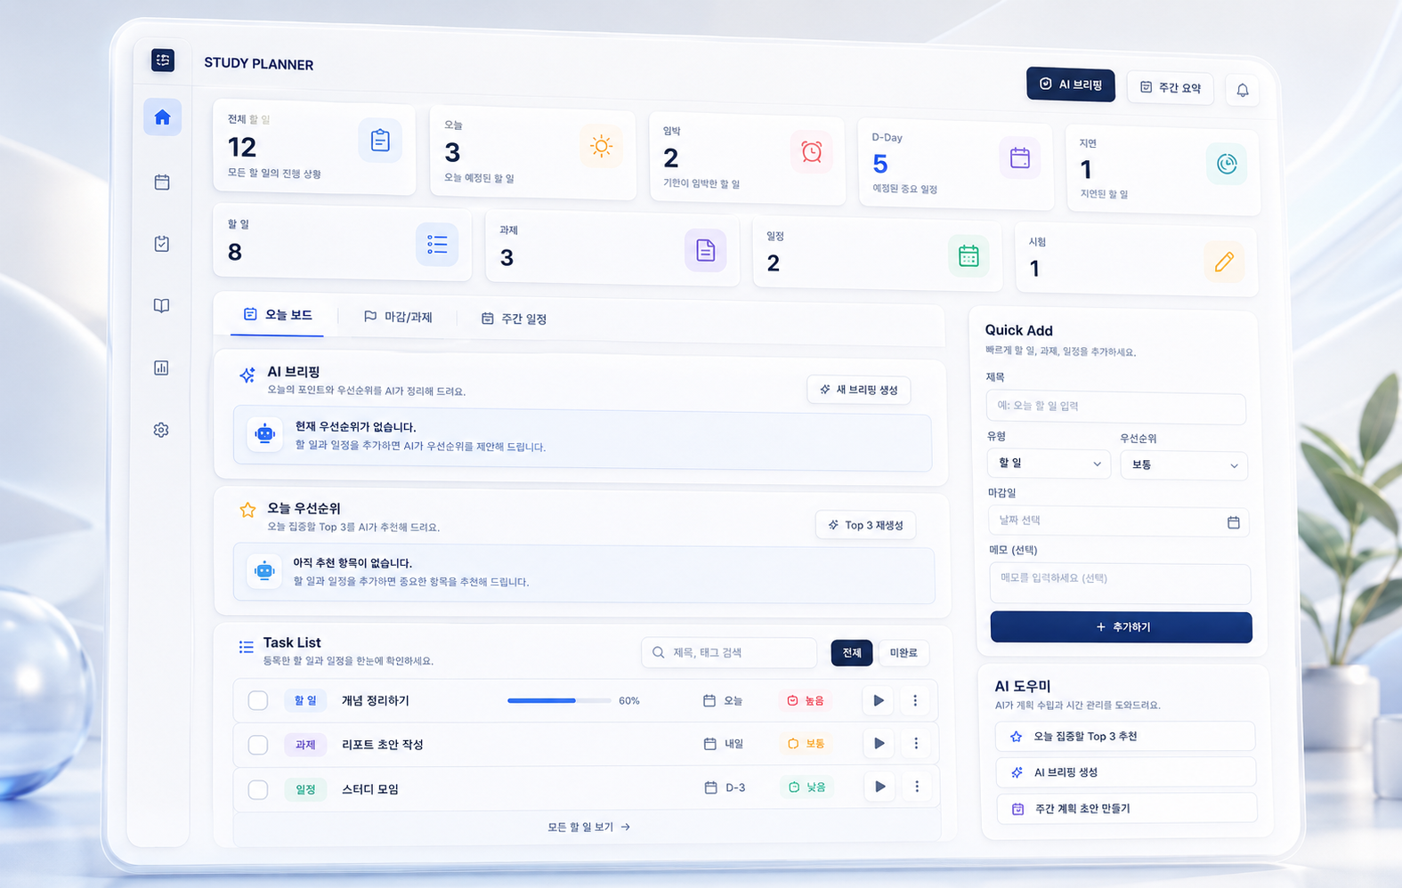The height and width of the screenshot is (888, 1402).
Task: Click alarm clock icon on 임박 card
Action: pyautogui.click(x=812, y=152)
